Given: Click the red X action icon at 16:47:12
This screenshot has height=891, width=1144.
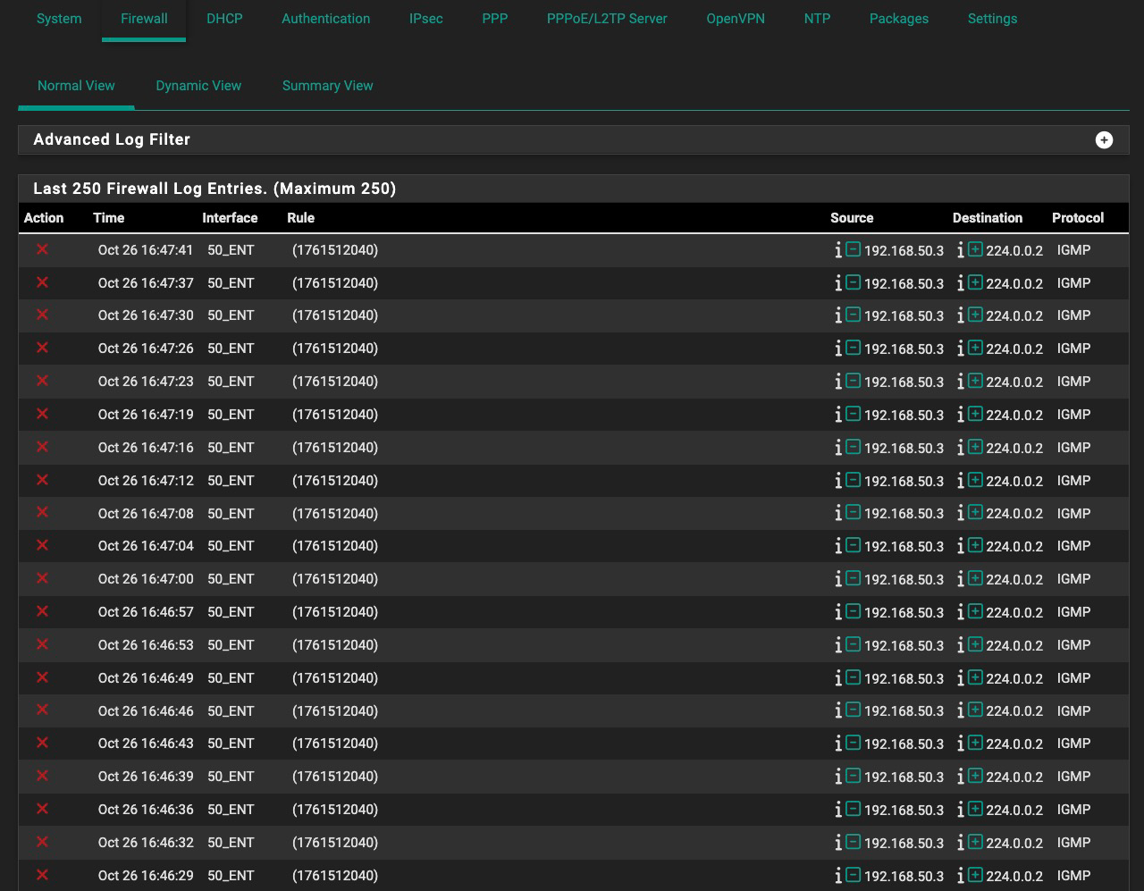Looking at the screenshot, I should pos(42,481).
